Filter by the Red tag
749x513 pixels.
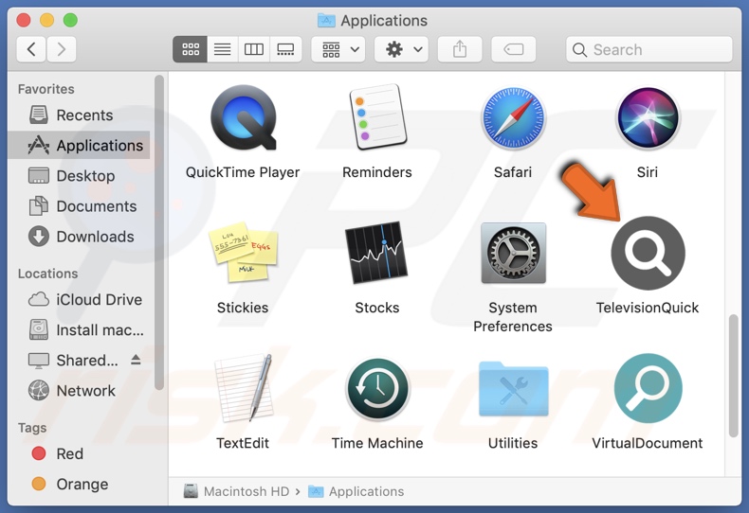(79, 453)
